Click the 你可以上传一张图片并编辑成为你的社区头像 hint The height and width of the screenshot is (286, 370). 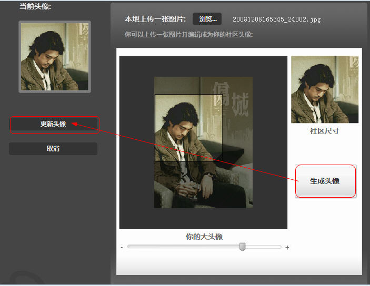[x=188, y=34]
